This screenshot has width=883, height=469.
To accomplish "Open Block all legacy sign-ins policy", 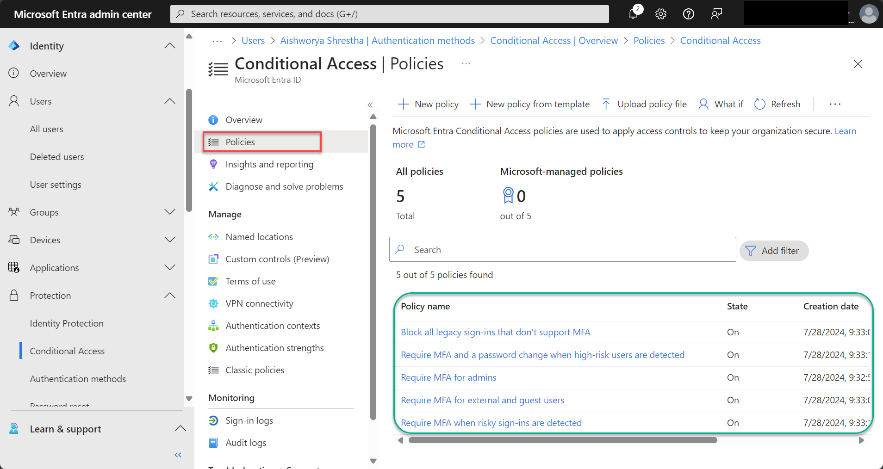I will pos(495,332).
